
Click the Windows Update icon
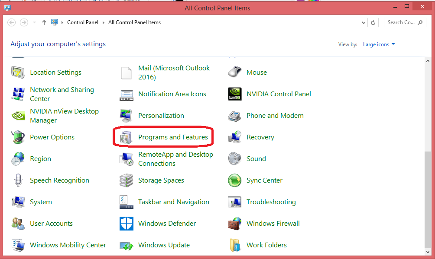tap(126, 245)
